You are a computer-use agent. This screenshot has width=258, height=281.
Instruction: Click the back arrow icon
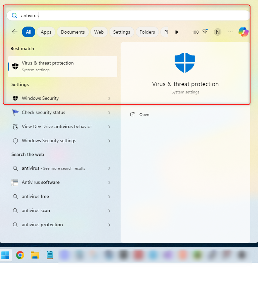click(x=15, y=32)
